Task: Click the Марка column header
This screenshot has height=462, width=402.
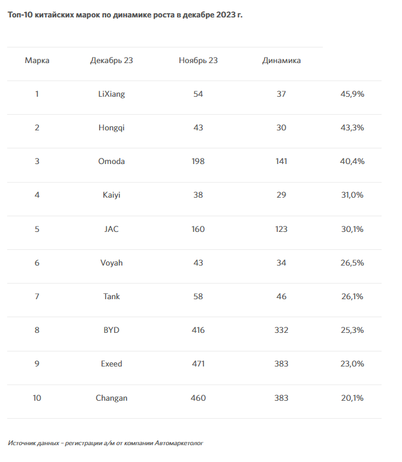Action: pyautogui.click(x=37, y=61)
